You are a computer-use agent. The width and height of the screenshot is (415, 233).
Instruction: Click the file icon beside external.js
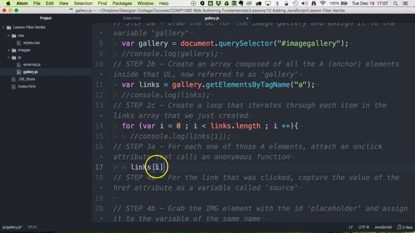(19, 65)
